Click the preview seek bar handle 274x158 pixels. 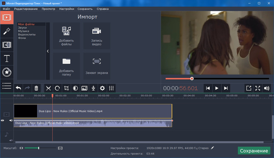pos(192,79)
